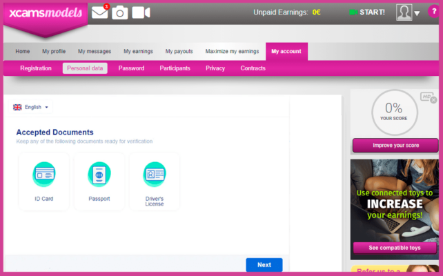Open the envelope messages icon

tap(100, 12)
